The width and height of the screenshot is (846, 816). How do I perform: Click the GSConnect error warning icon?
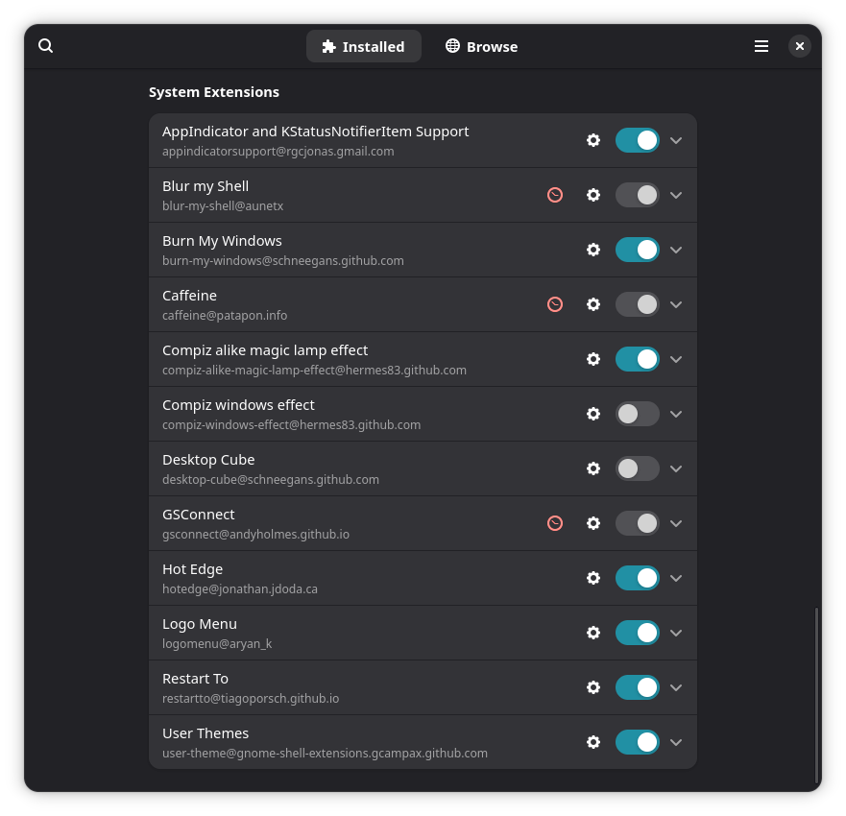[x=555, y=523]
